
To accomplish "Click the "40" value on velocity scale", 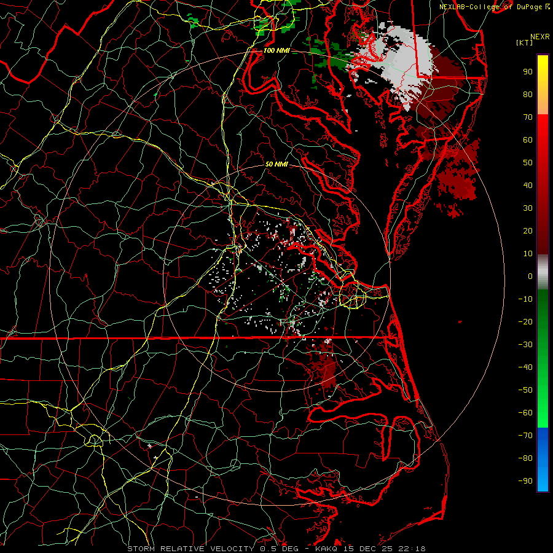I will coord(528,186).
